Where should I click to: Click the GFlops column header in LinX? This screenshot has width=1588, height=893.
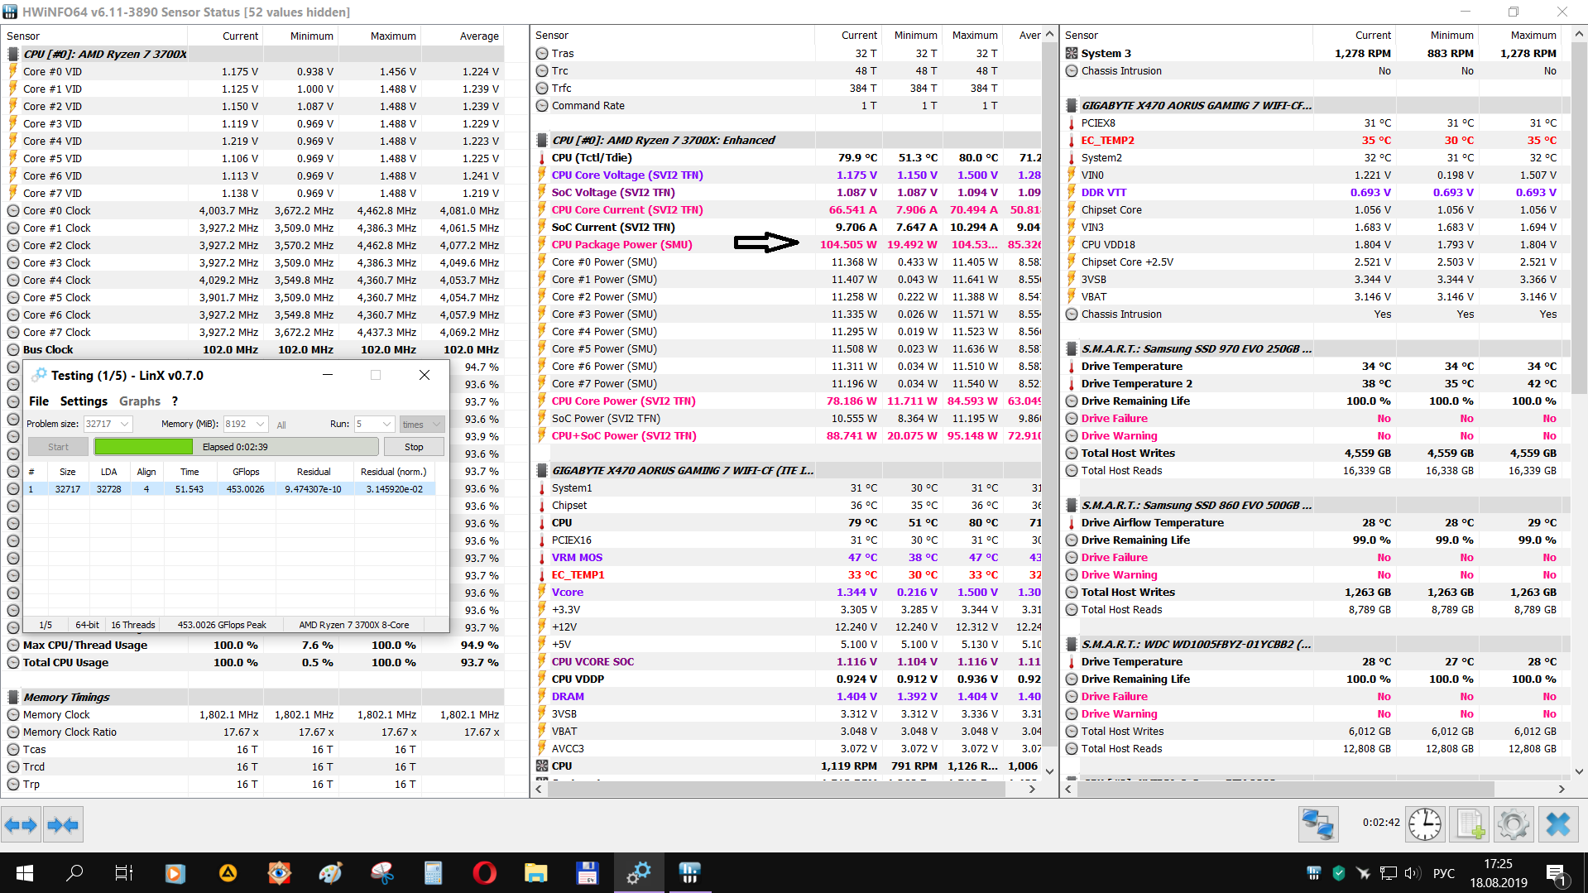click(246, 472)
